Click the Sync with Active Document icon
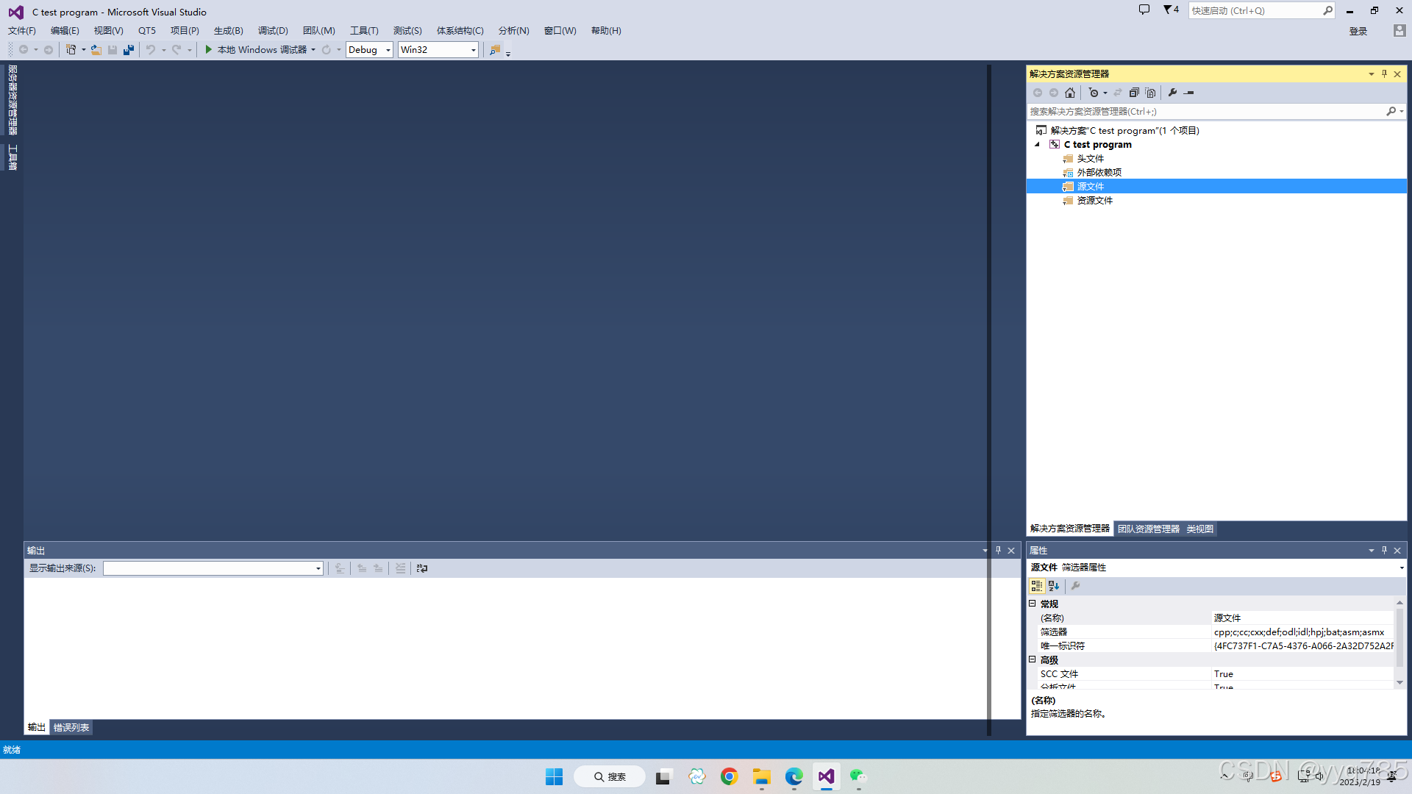 [1118, 93]
